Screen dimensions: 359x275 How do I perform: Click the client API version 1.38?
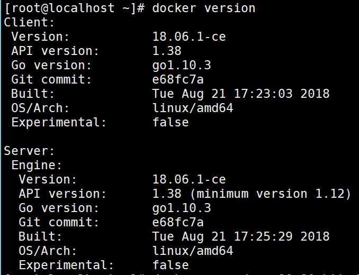point(167,51)
